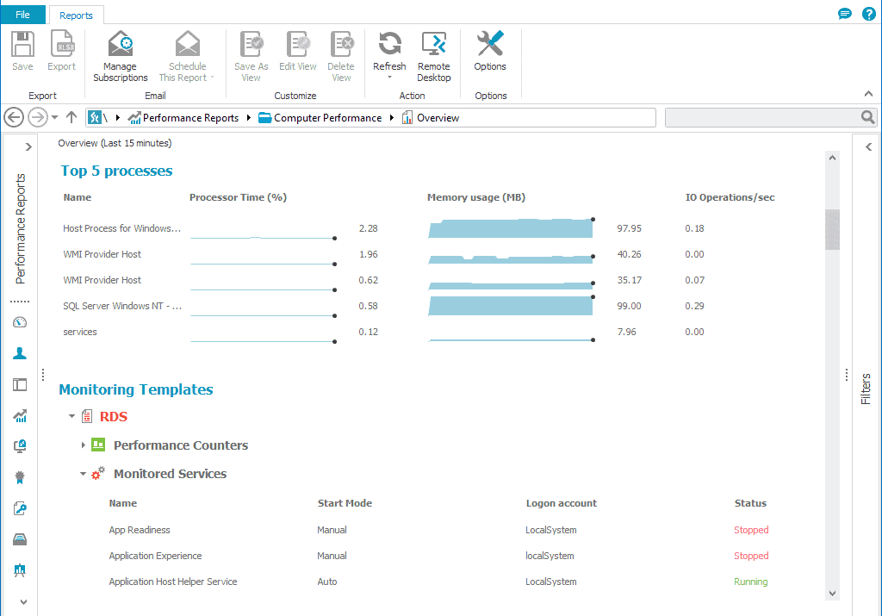Open Options from the ribbon
The width and height of the screenshot is (882, 616).
point(490,51)
